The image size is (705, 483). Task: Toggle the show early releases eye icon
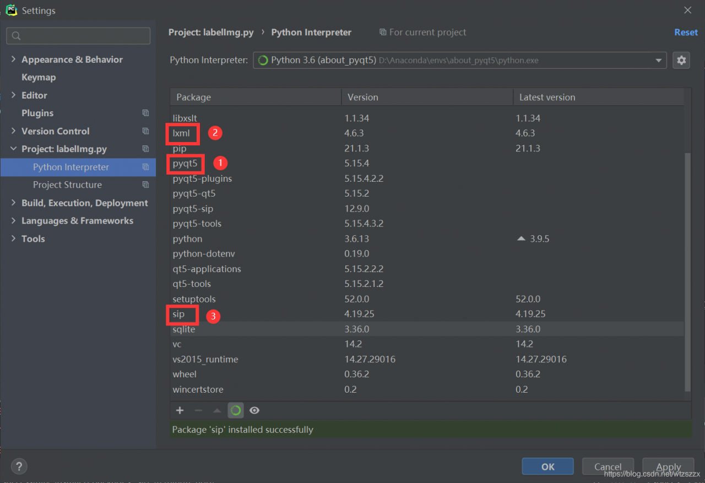tap(254, 410)
